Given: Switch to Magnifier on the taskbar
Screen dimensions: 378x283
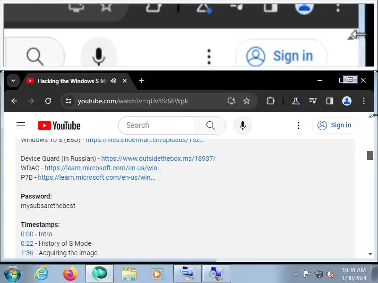Looking at the screenshot, I should [x=217, y=274].
